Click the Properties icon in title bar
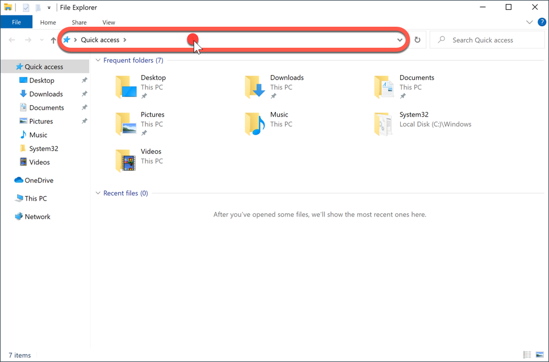The image size is (549, 362). pyautogui.click(x=26, y=7)
